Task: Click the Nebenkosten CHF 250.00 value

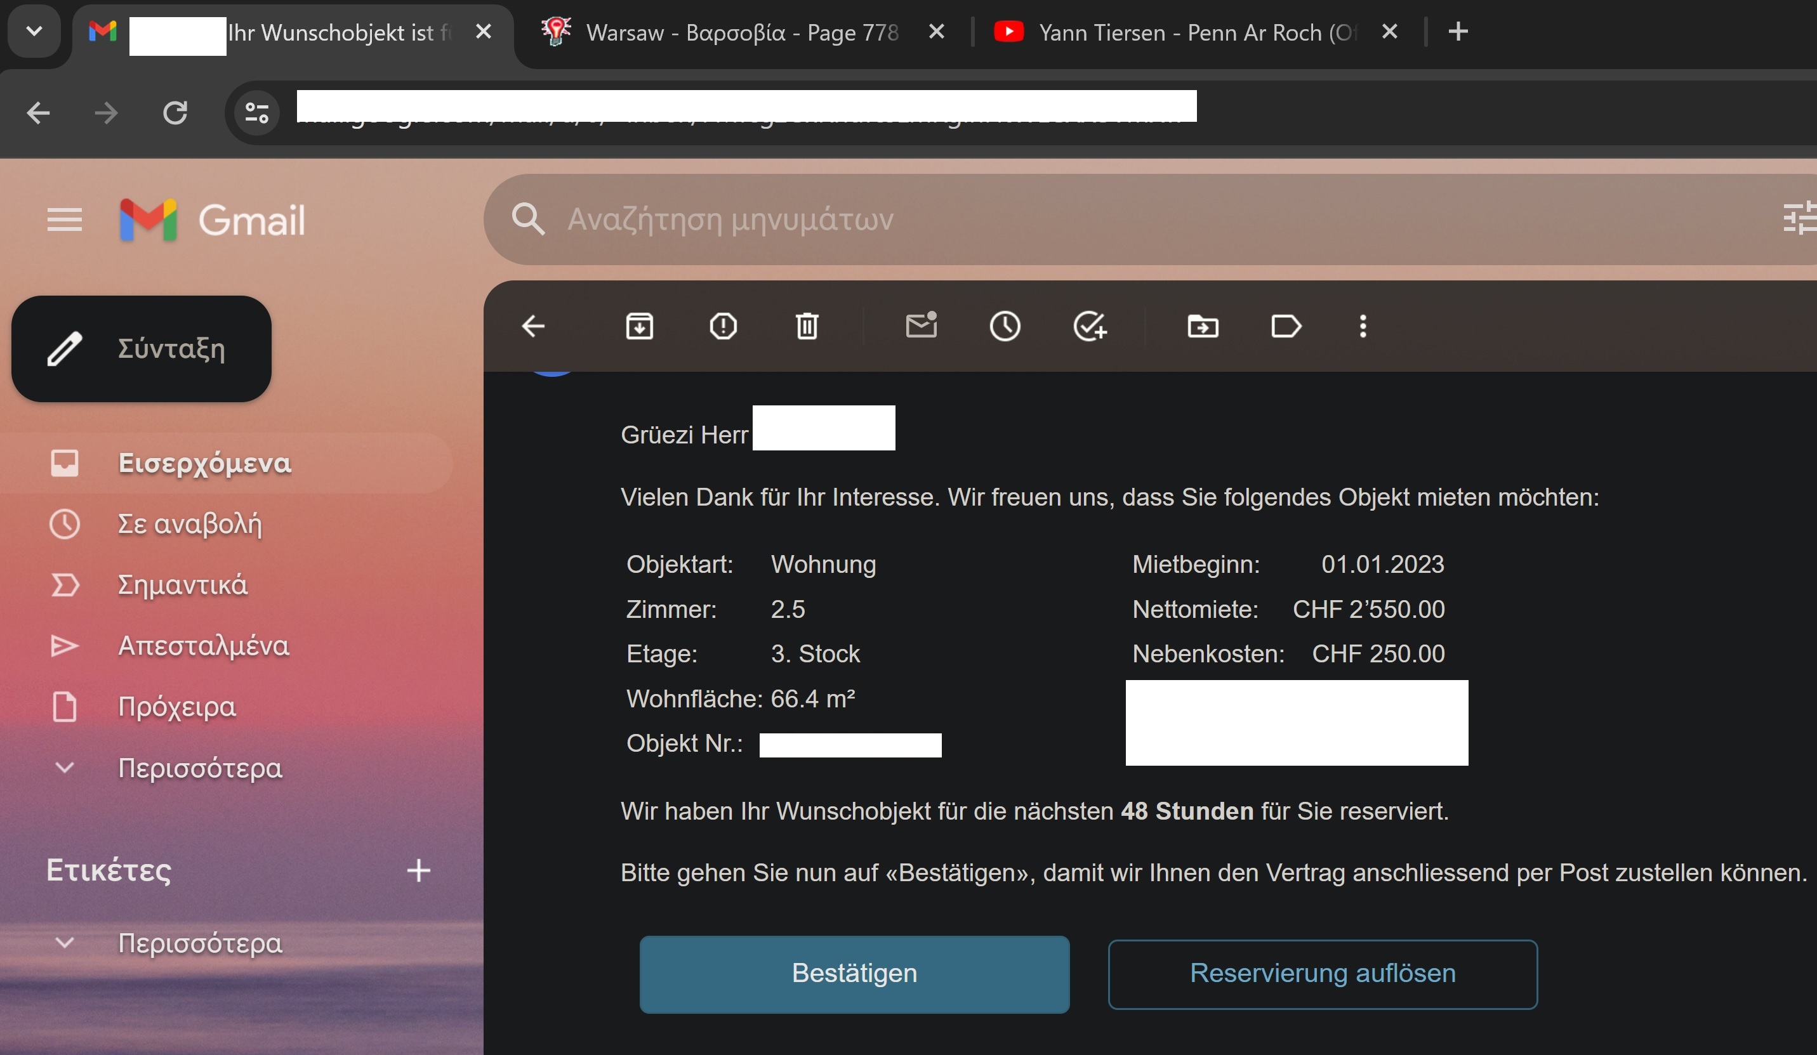Action: pyautogui.click(x=1378, y=653)
